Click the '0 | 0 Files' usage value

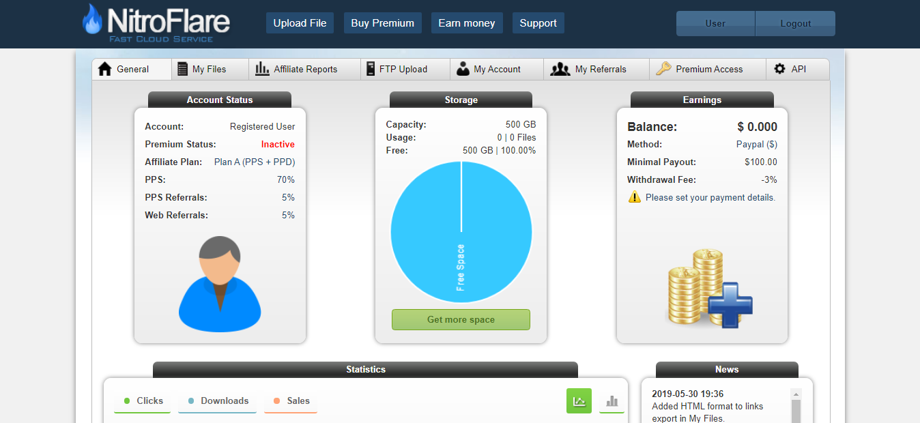517,138
